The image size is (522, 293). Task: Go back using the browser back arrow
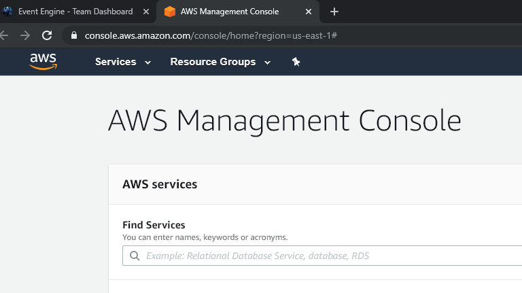4,35
